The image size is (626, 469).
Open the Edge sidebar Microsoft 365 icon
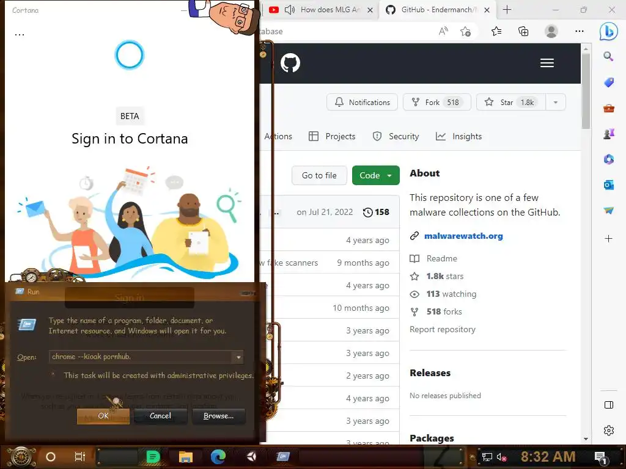(x=608, y=159)
